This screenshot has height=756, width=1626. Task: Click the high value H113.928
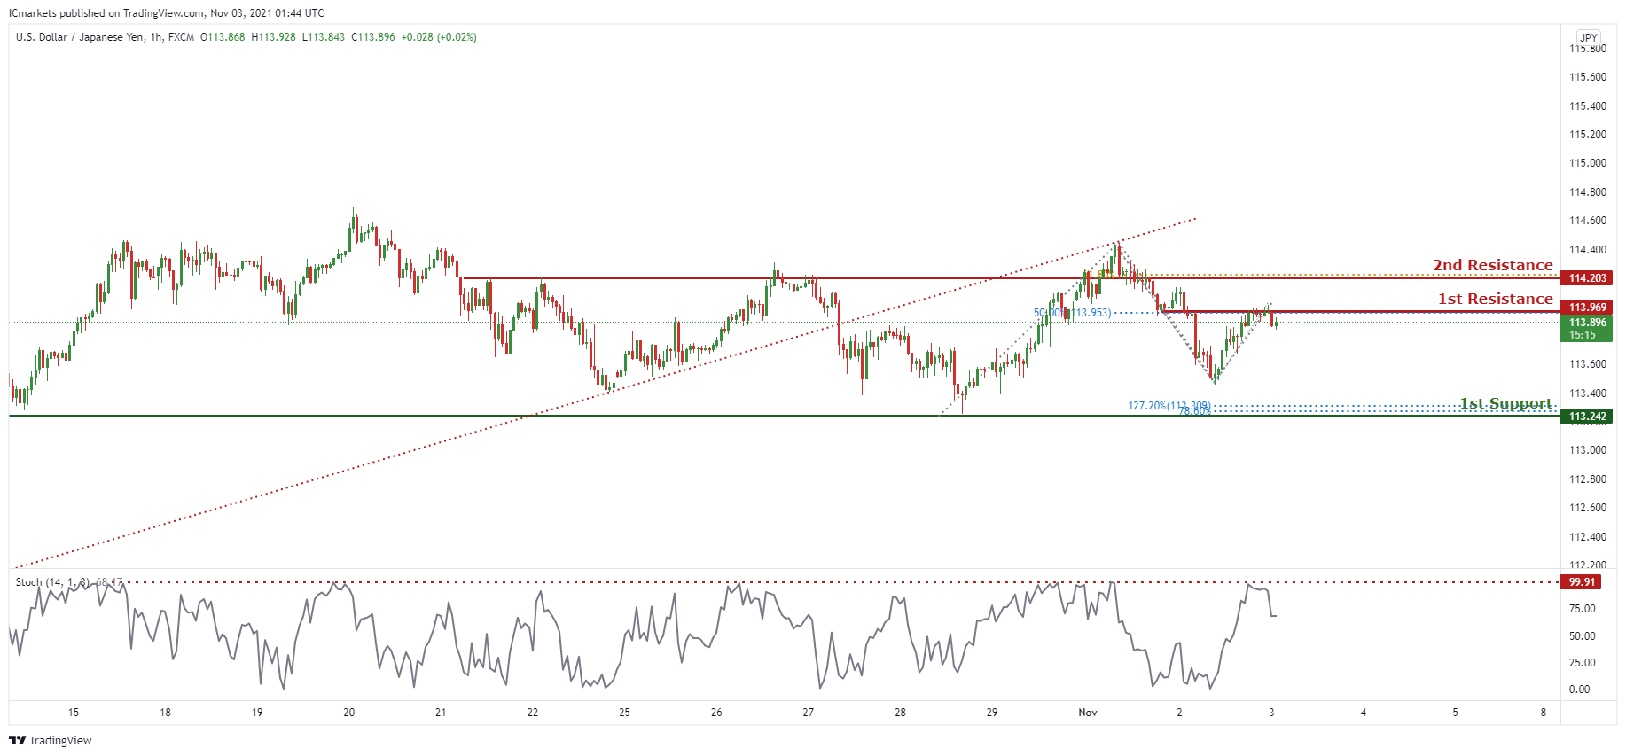tap(274, 37)
